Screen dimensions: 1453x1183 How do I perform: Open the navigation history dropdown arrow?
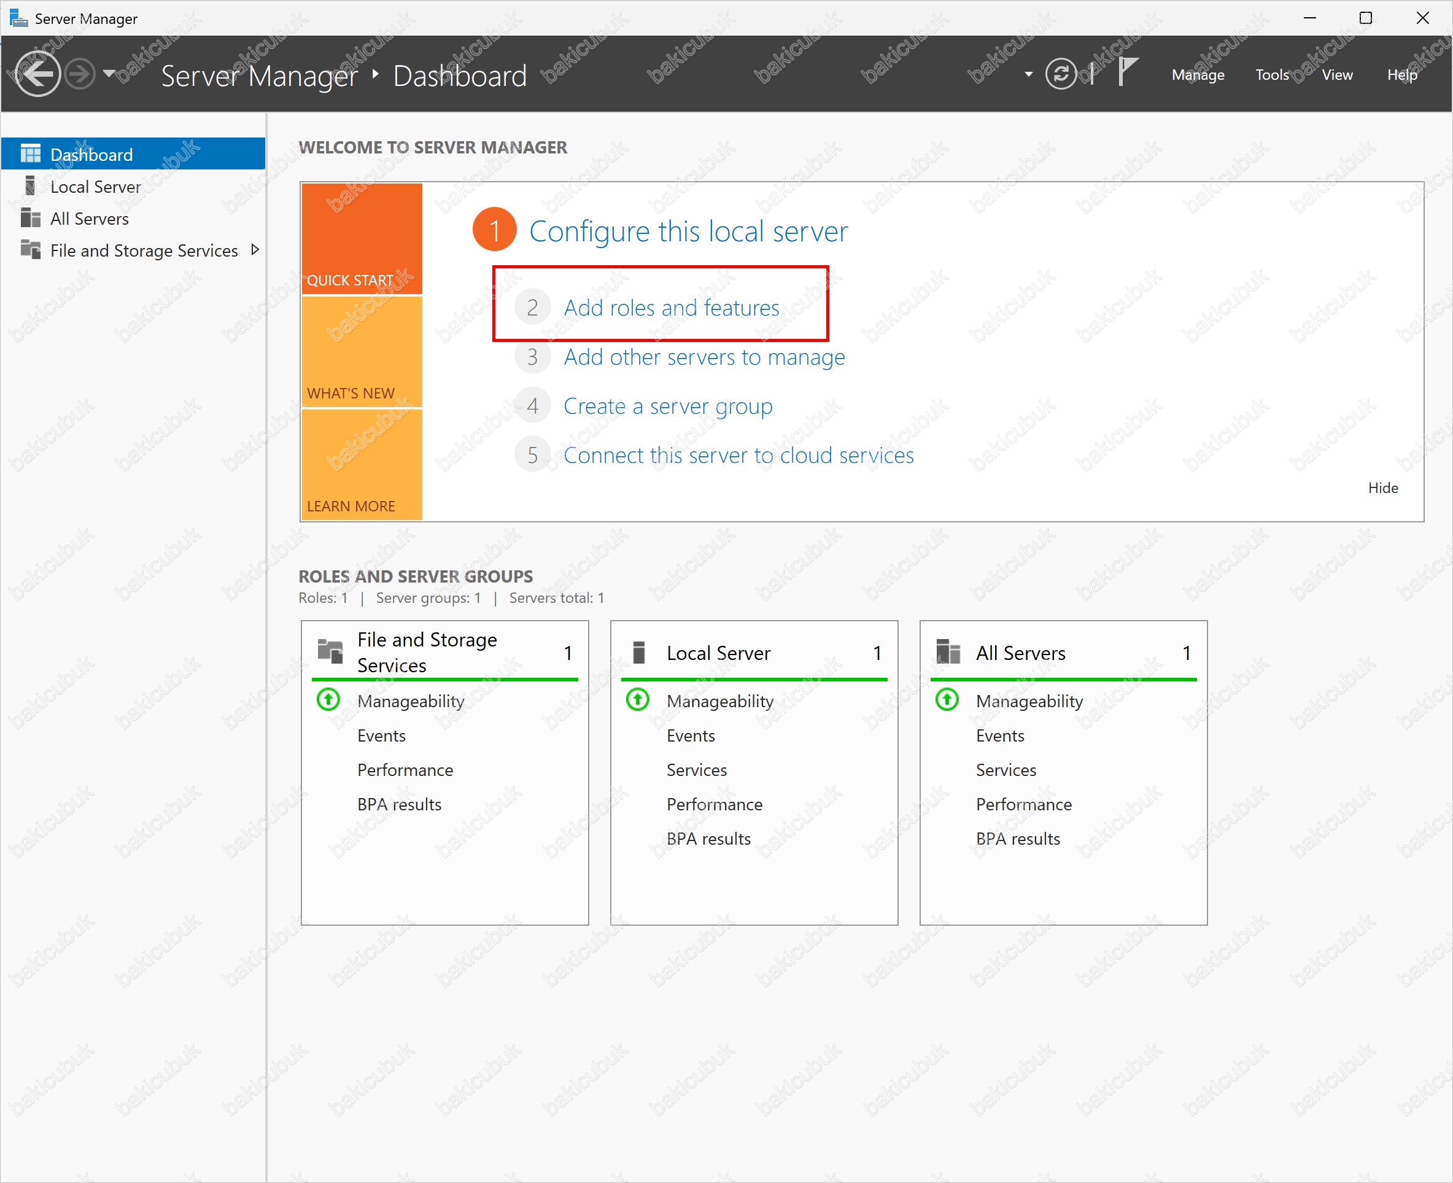pyautogui.click(x=109, y=73)
